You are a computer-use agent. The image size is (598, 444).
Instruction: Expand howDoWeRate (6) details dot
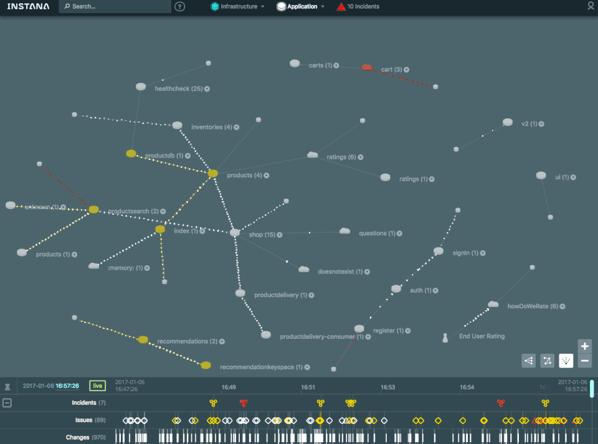tap(562, 306)
